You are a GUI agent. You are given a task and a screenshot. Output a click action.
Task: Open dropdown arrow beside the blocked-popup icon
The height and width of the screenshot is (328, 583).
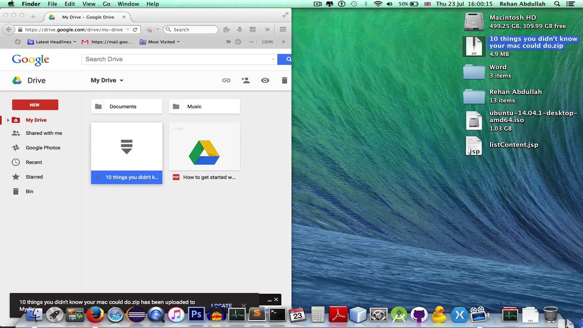tap(158, 30)
